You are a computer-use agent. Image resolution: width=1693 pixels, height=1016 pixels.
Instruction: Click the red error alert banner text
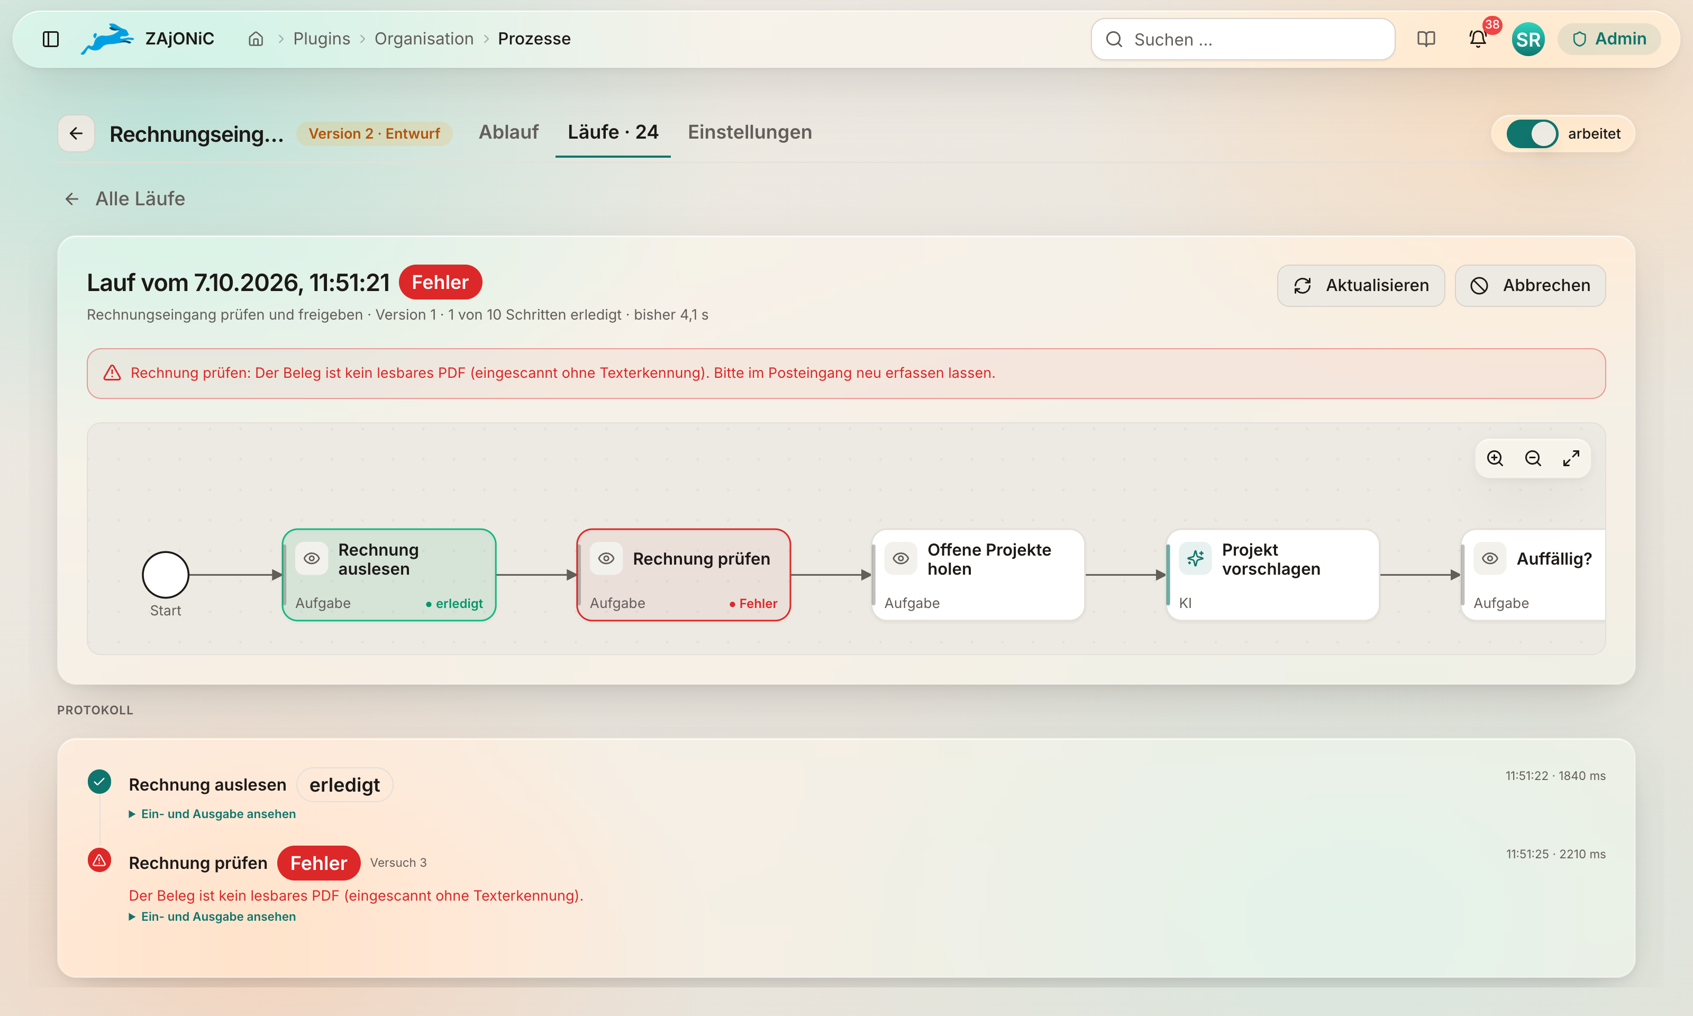tap(562, 373)
